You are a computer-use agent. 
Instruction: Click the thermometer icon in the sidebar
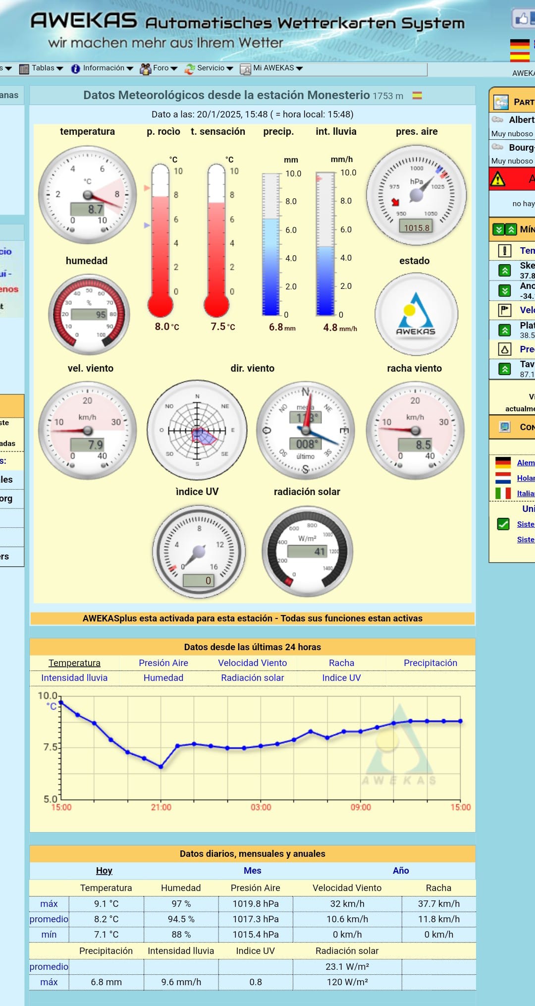[x=504, y=251]
